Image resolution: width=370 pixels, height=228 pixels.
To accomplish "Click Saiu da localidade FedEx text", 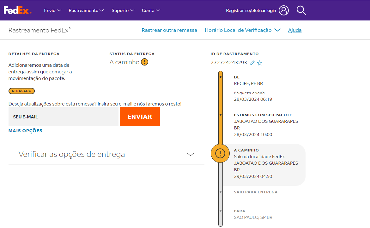I will point(259,157).
